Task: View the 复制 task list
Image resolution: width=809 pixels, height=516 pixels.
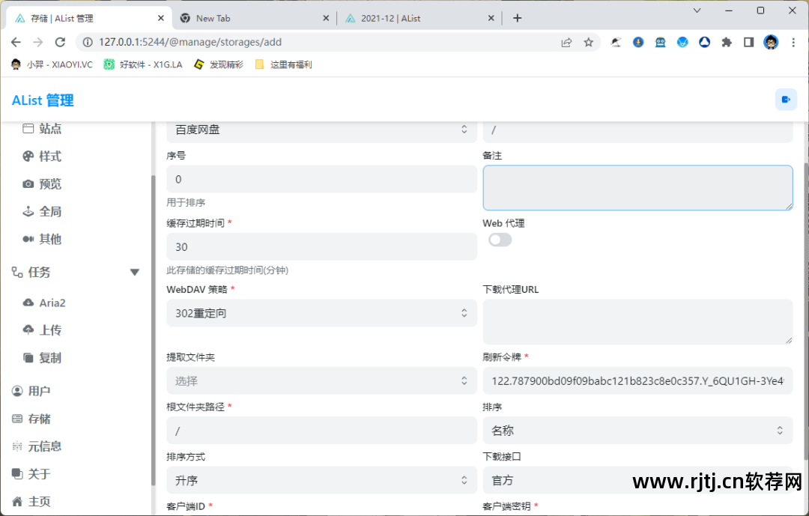Action: tap(51, 357)
